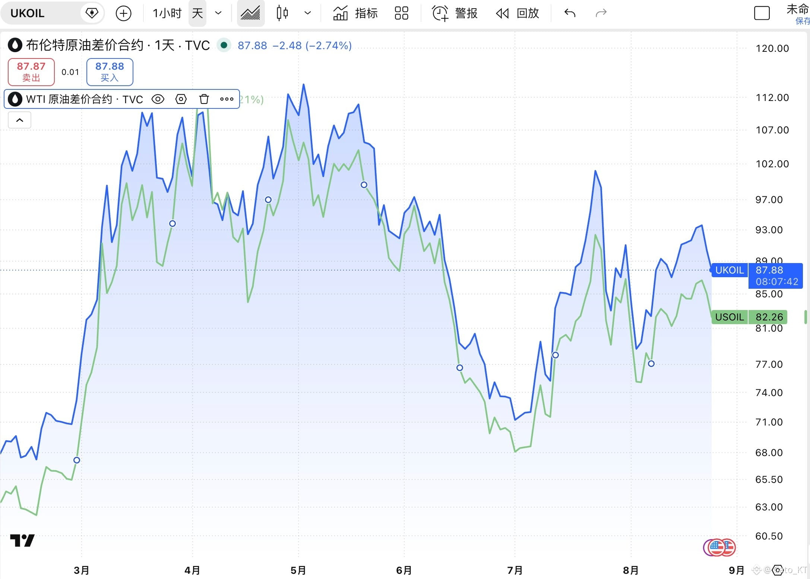Open chart settings gear beside 9月
This screenshot has width=810, height=579.
click(777, 570)
